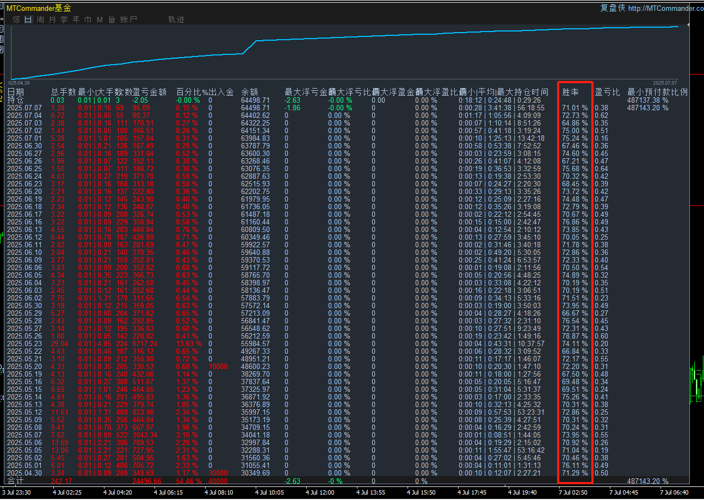
Task: Switch to the 月 monthly tab
Action: (x=52, y=20)
